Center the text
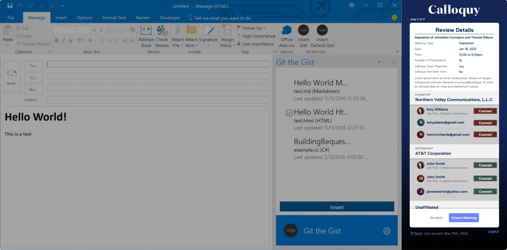The height and width of the screenshot is (250, 507). [109, 40]
